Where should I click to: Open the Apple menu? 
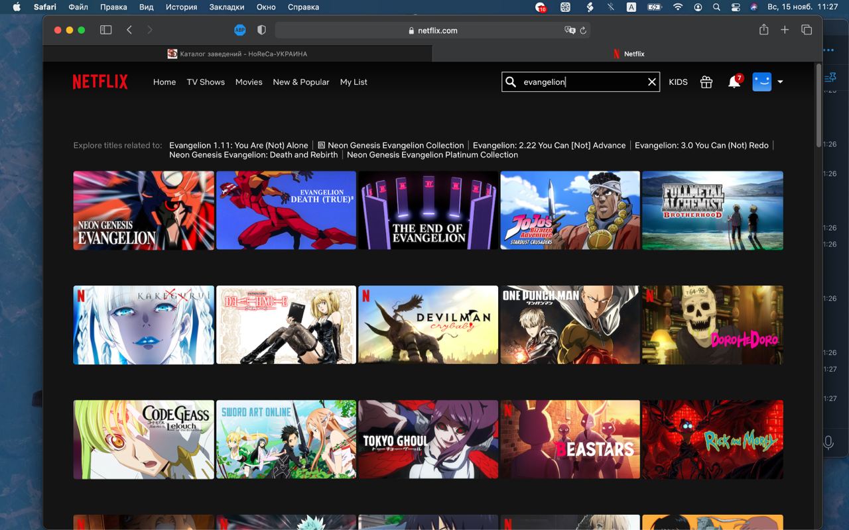pos(16,7)
